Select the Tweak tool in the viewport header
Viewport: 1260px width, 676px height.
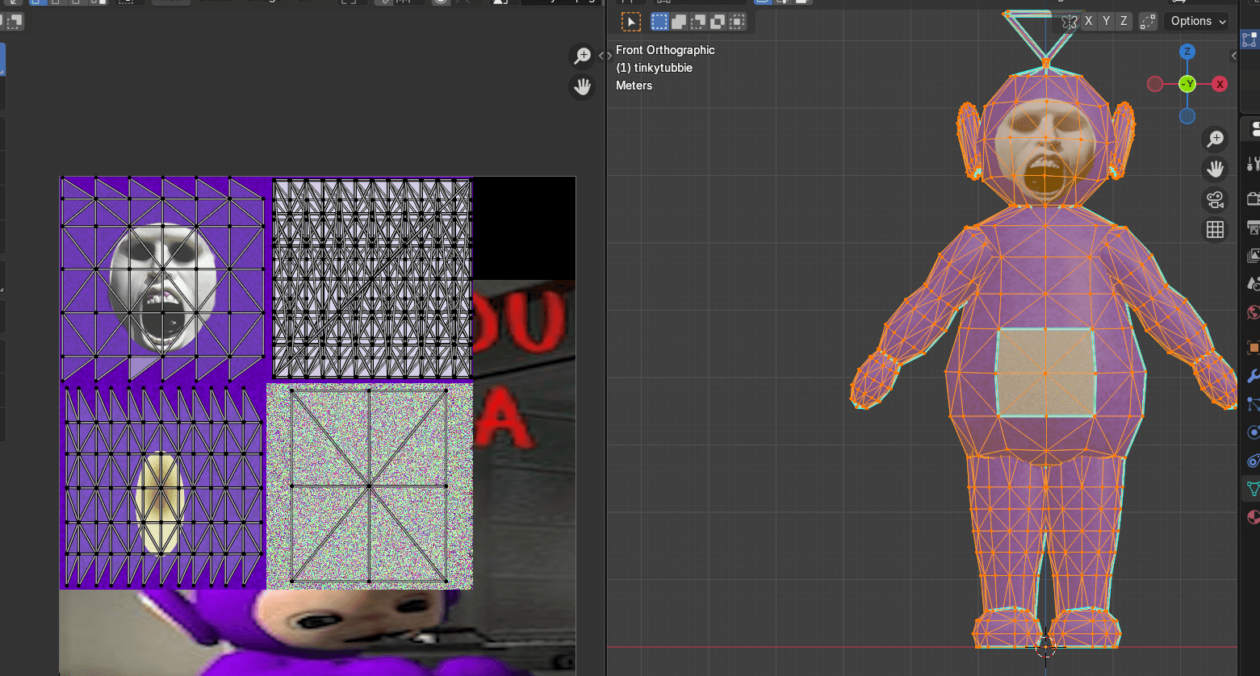pos(630,22)
